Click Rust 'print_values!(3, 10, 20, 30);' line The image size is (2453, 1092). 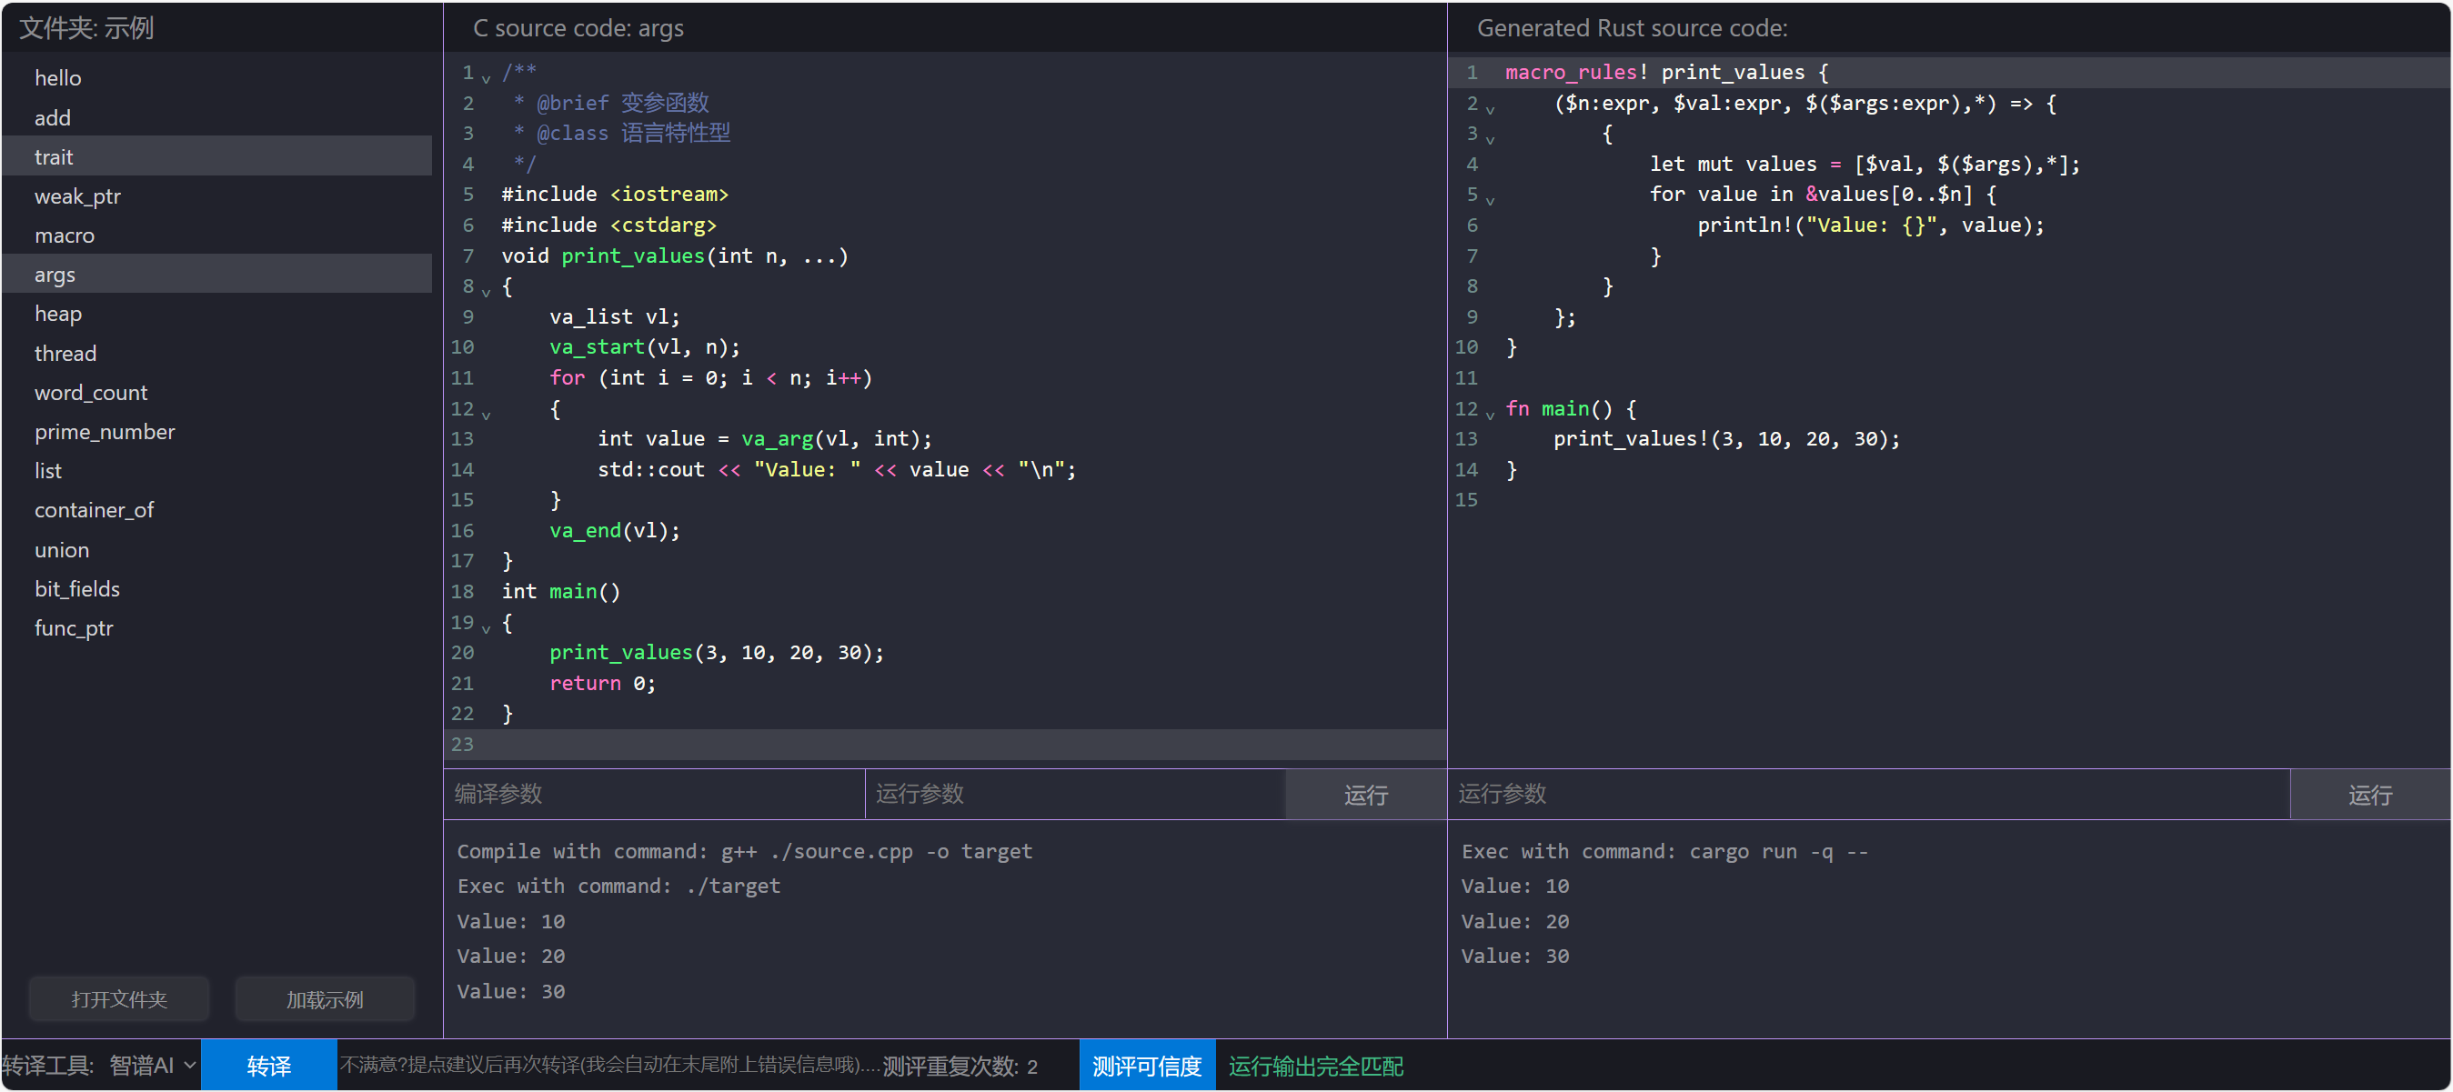pyautogui.click(x=1726, y=439)
